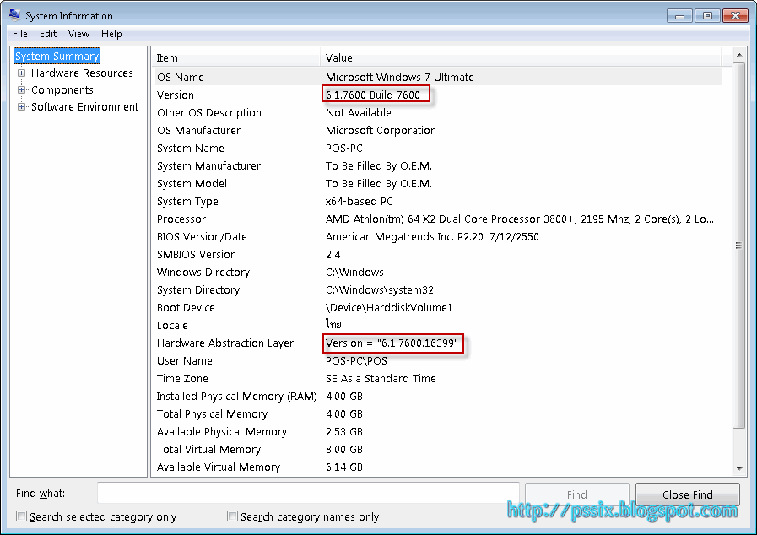Image resolution: width=757 pixels, height=535 pixels.
Task: Select the User Name row
Action: [x=437, y=360]
